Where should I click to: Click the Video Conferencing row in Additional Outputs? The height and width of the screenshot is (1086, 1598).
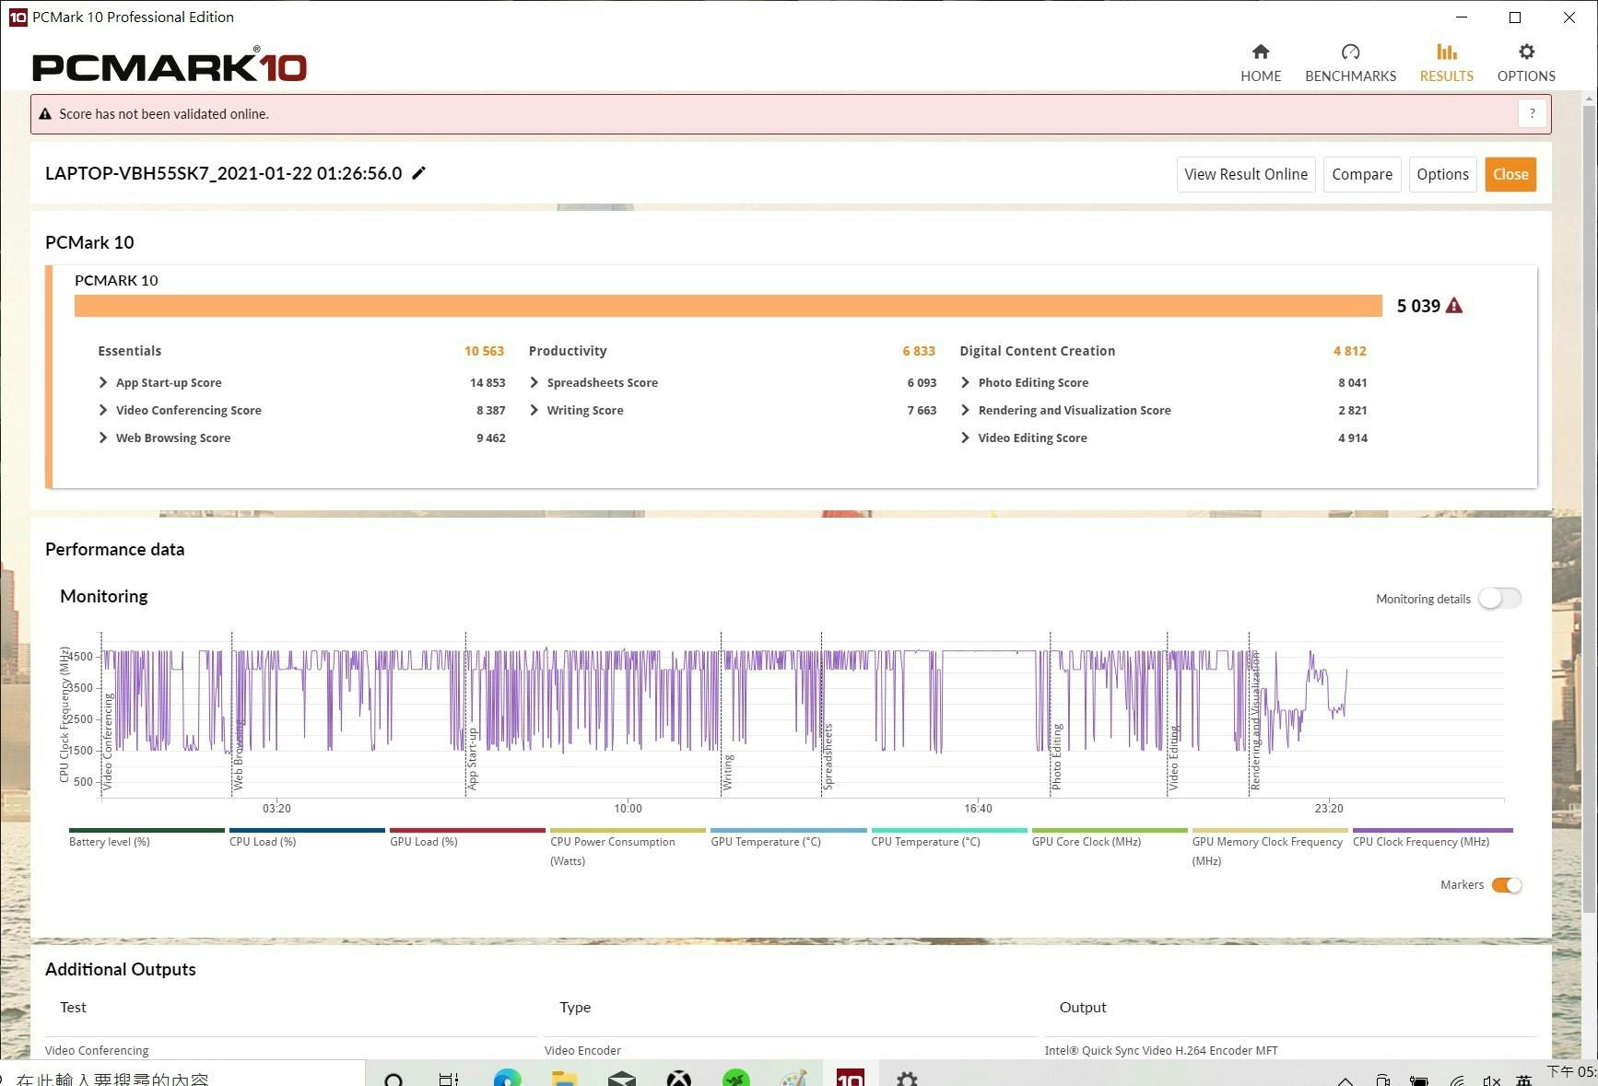tap(791, 1050)
